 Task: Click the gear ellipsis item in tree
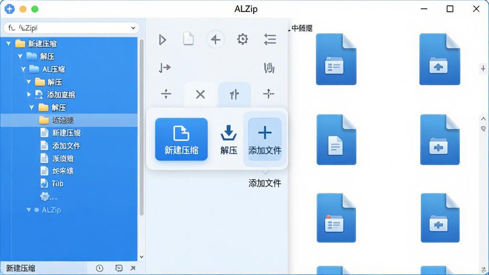49,197
